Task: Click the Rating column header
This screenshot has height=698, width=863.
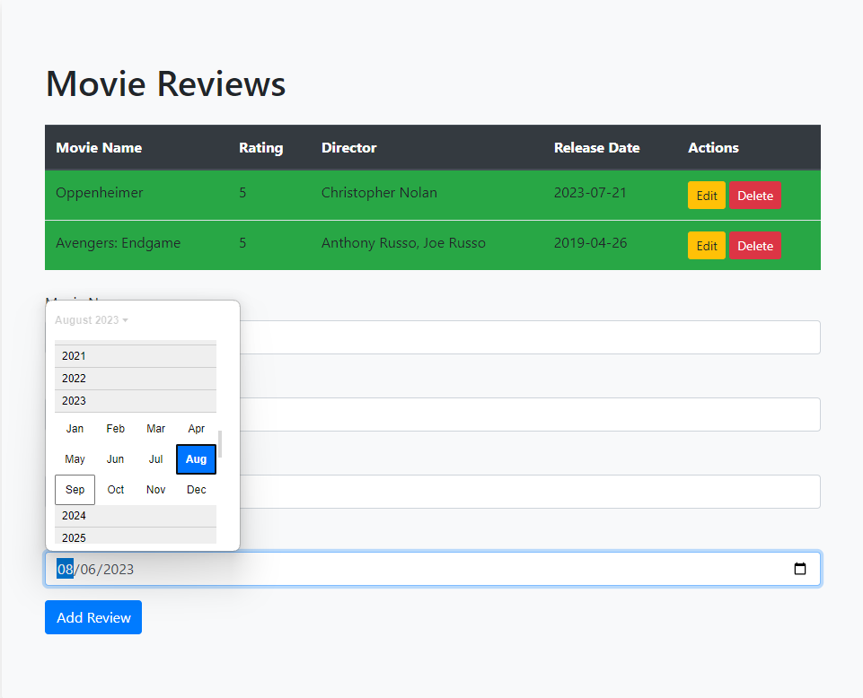Action: pos(260,147)
